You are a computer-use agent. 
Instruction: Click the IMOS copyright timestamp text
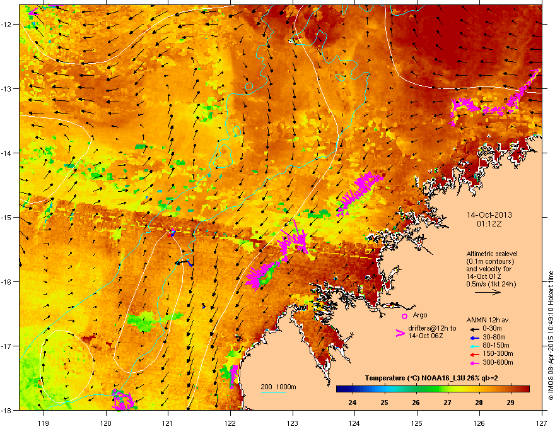[x=551, y=336]
